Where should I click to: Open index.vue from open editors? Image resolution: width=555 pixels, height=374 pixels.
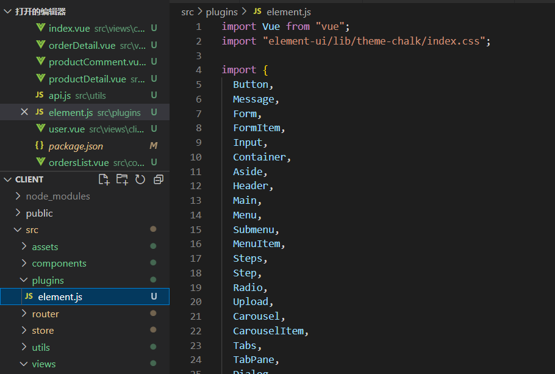click(x=85, y=28)
